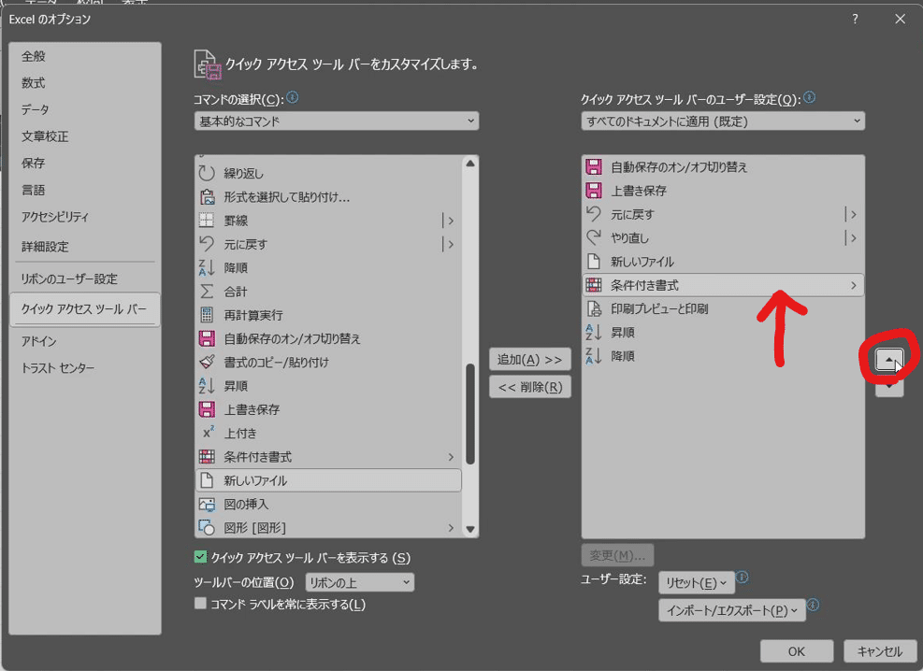Click the 図形 shapes icon

(x=207, y=527)
